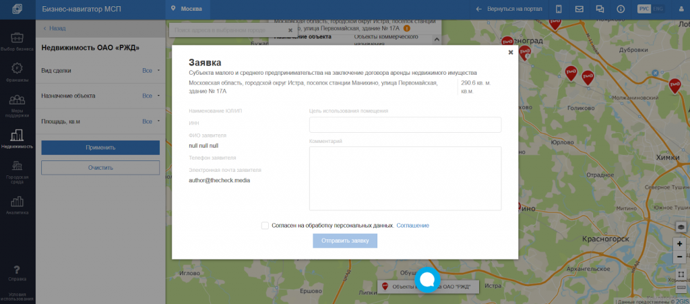
Task: Click email text author@thecheck.media
Action: [x=219, y=181]
